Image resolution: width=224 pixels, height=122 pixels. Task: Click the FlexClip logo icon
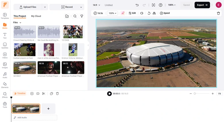coord(5,5)
